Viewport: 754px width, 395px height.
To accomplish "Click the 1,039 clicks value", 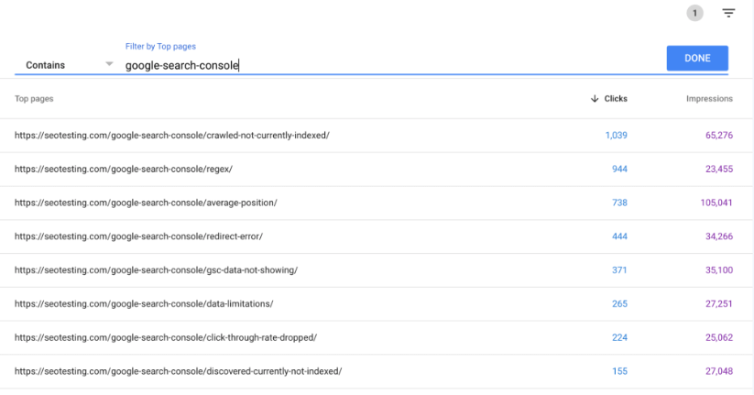I will [616, 136].
